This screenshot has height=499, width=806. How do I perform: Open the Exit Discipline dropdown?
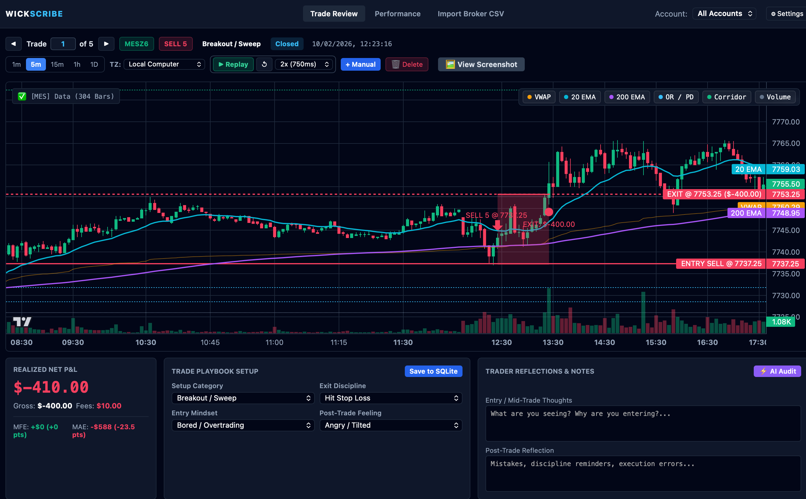[x=391, y=398]
